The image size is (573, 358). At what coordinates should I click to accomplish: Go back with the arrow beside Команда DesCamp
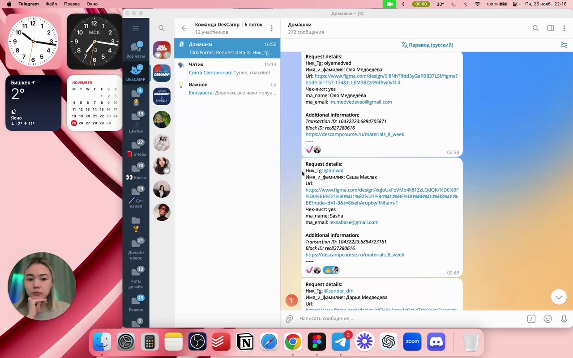(184, 28)
